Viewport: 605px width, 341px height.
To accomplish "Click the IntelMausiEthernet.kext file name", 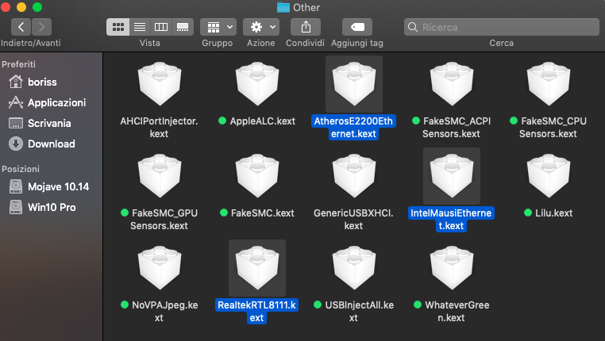I will pos(451,219).
